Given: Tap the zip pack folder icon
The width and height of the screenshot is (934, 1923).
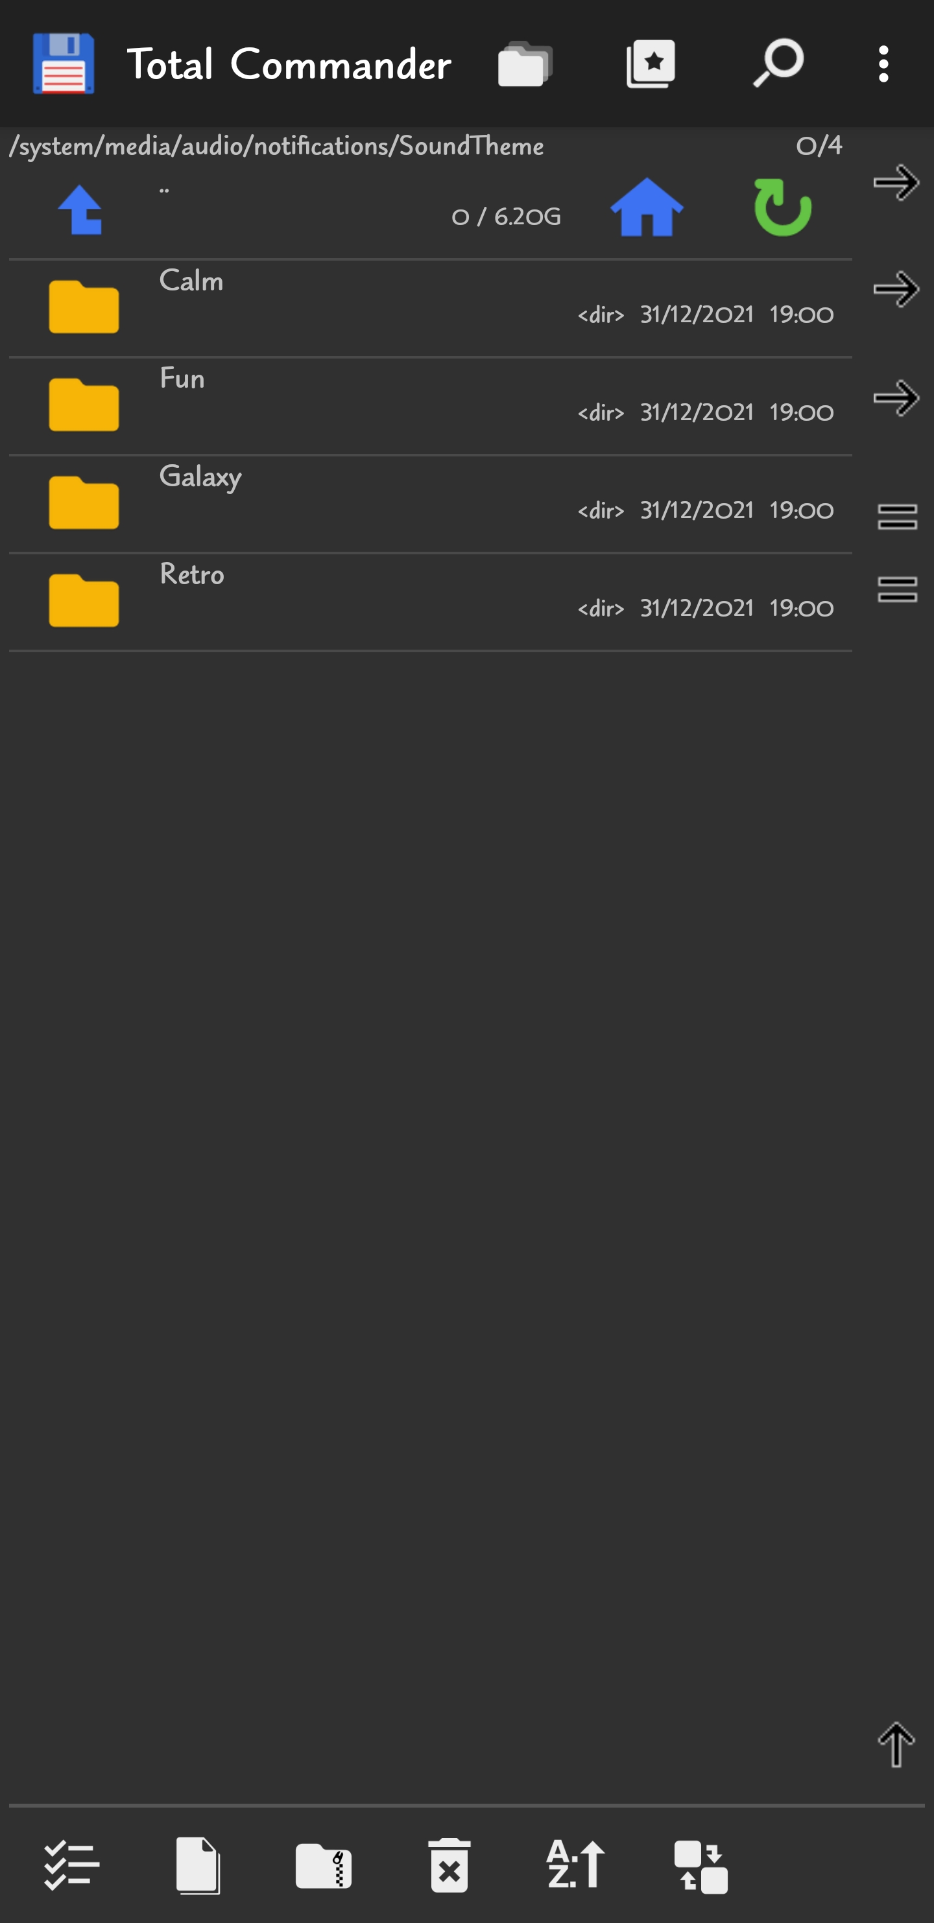Looking at the screenshot, I should [323, 1866].
